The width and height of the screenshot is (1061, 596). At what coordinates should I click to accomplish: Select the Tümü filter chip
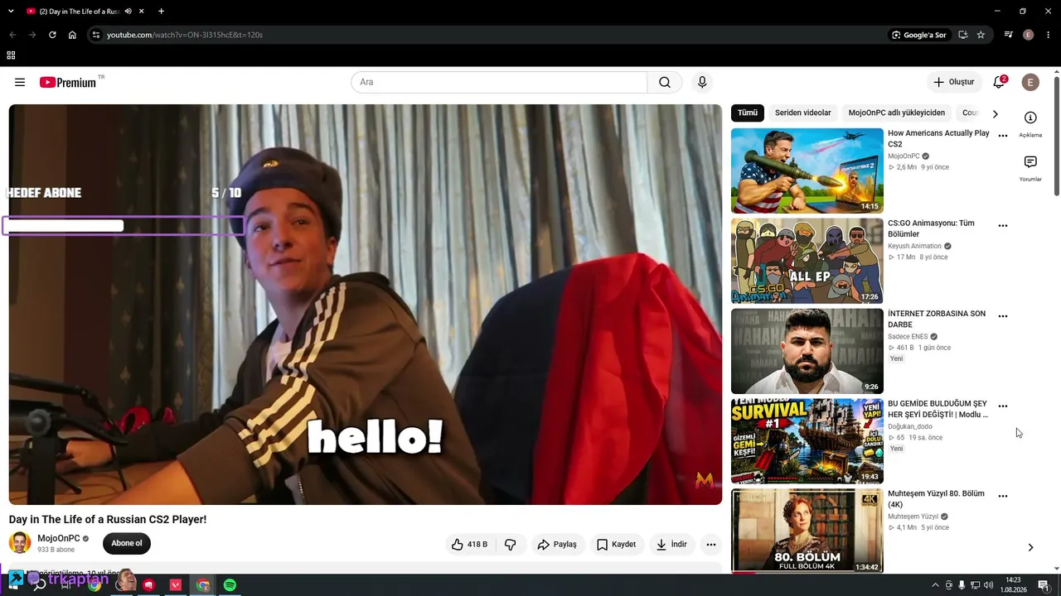(748, 113)
